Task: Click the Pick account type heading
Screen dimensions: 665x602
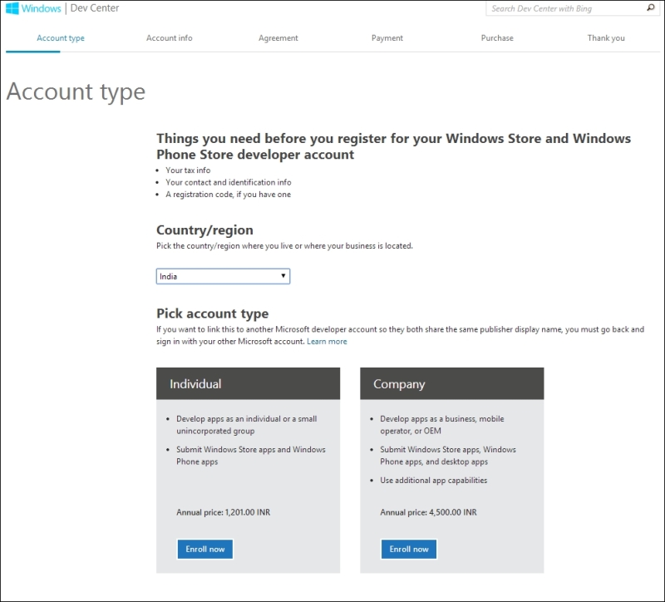Action: coord(213,313)
